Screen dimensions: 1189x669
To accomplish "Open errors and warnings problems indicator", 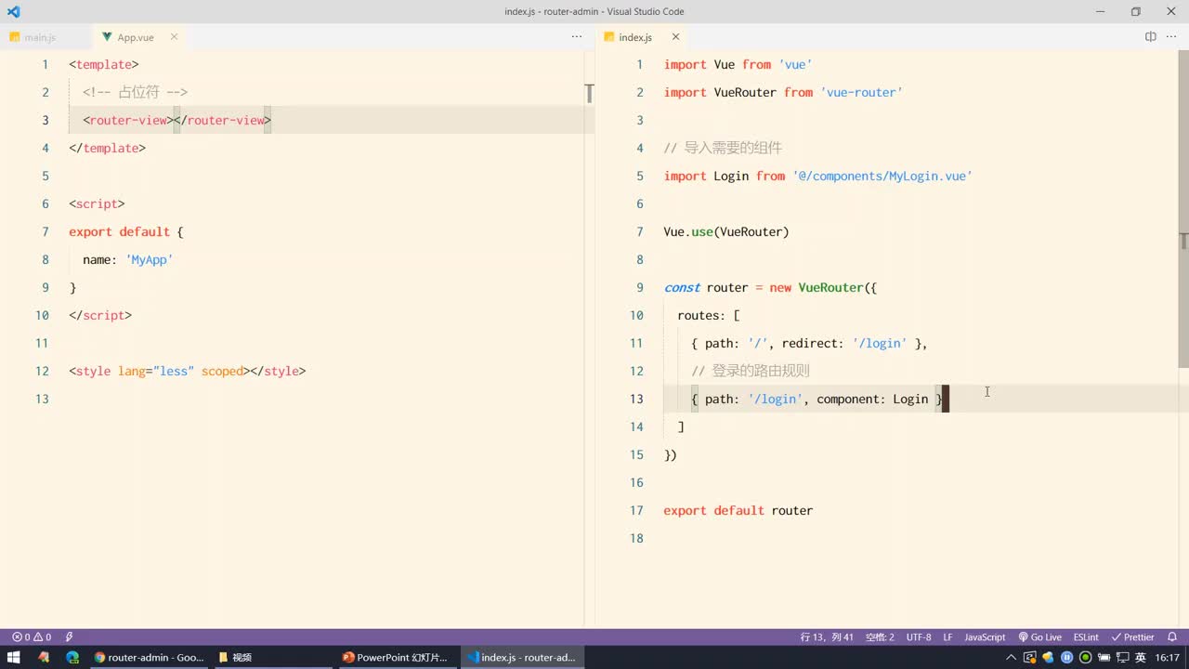I will coord(32,637).
